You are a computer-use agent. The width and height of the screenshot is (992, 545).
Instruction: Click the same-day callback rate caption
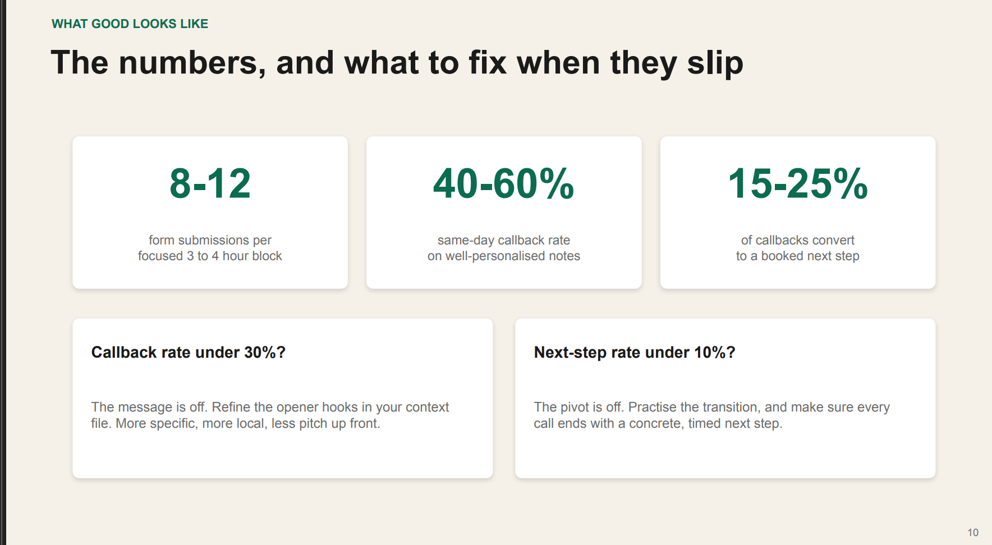[x=503, y=248]
